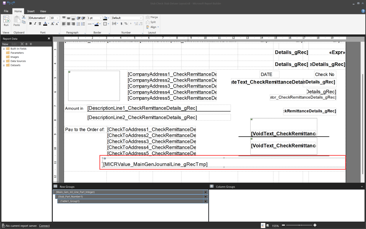Apply currency format with the dollar sign icon
The image size is (366, 229).
point(121,23)
